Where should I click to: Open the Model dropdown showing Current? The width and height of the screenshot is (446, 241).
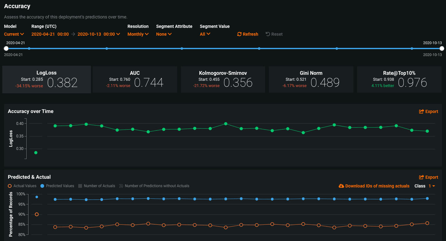14,34
